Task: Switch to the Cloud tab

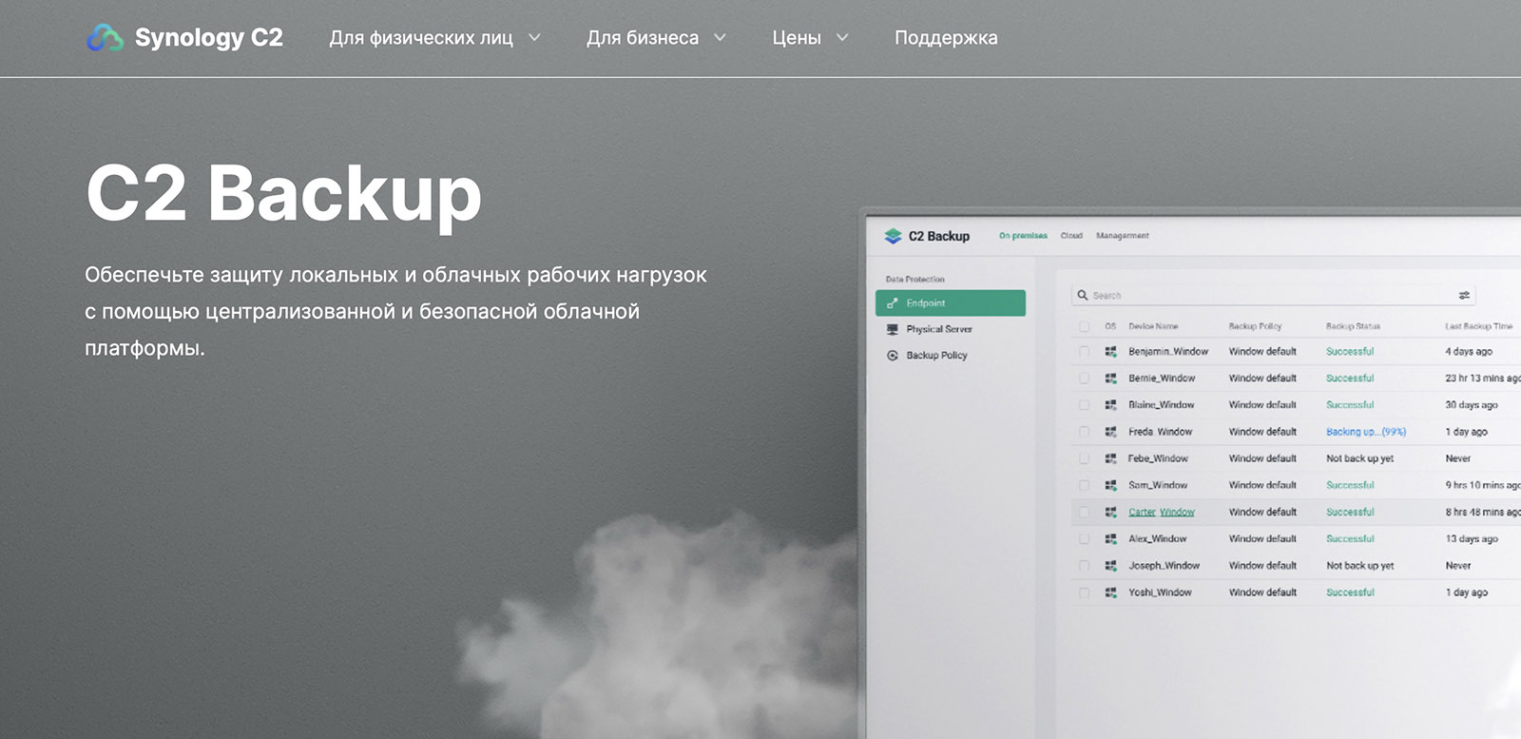Action: pos(1071,236)
